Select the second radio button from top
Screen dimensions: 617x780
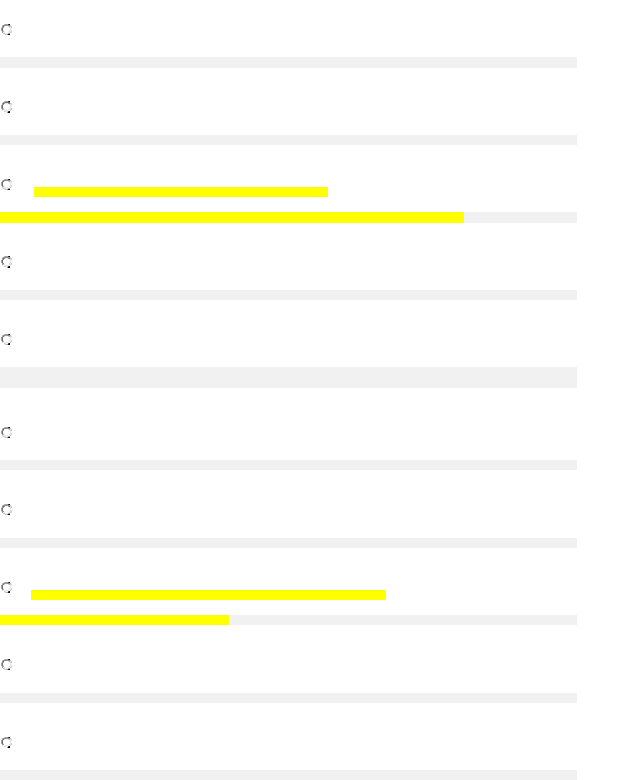coord(7,107)
